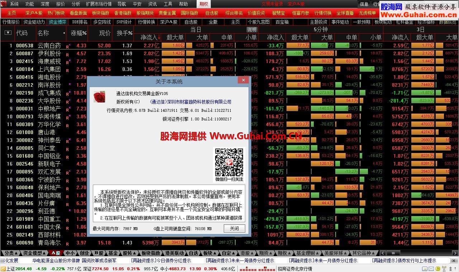Sort by the 净流入 column under 当日
This screenshot has width=459, height=272.
(x=149, y=37)
